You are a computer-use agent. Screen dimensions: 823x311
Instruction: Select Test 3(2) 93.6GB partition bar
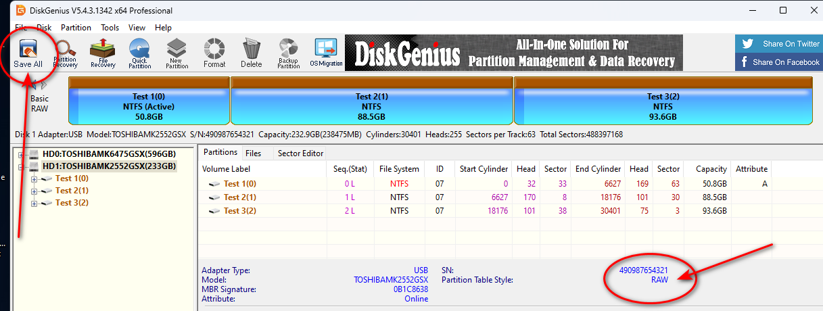point(663,101)
